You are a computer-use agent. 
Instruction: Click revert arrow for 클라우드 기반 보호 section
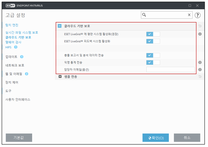pos(200,26)
